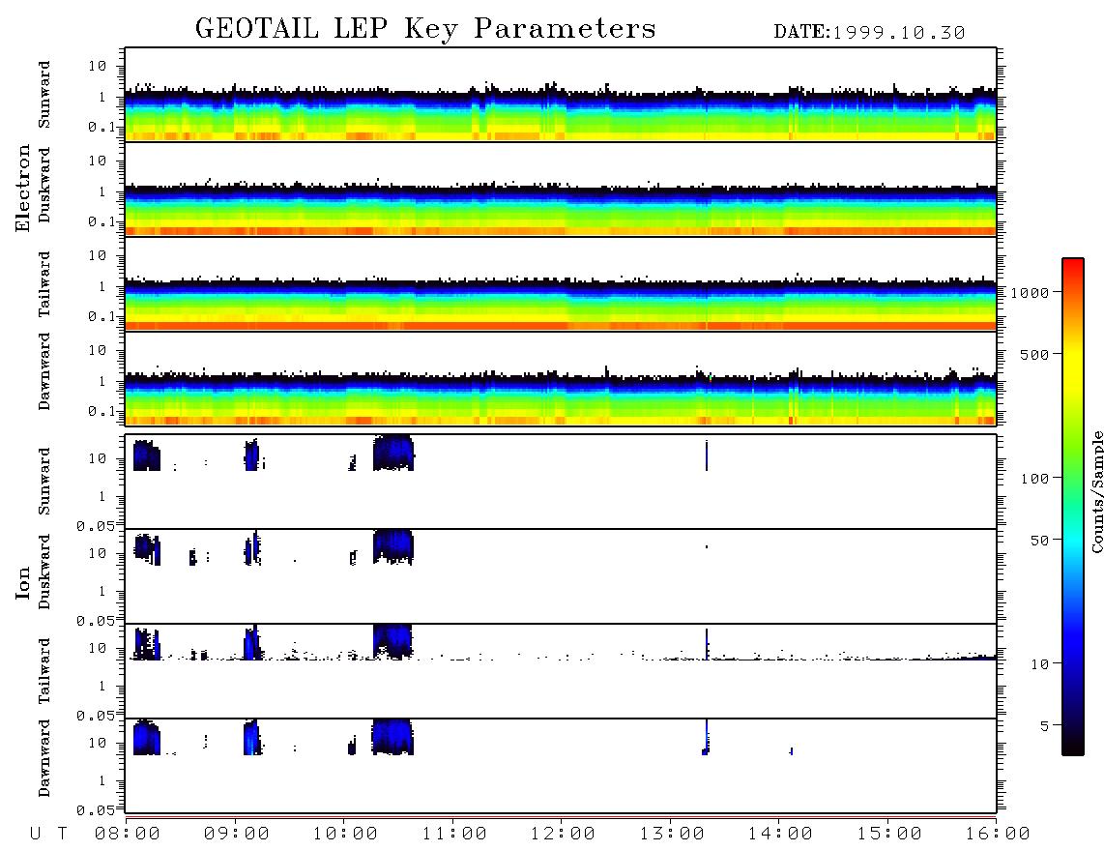
Task: Click the 'Counts/Sample' color bar title
Action: click(x=1096, y=491)
